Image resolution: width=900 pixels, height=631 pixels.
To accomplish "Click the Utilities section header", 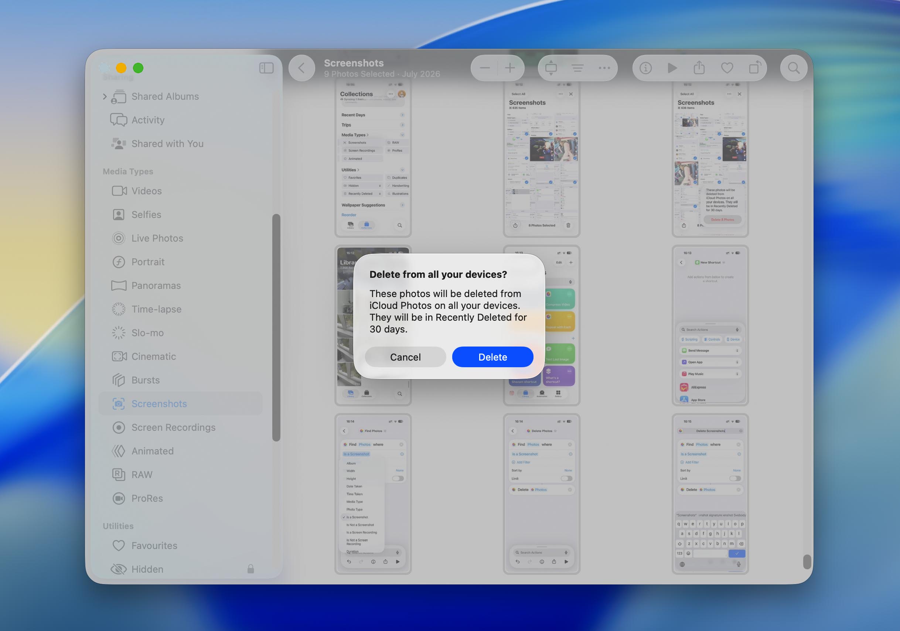I will pyautogui.click(x=118, y=526).
